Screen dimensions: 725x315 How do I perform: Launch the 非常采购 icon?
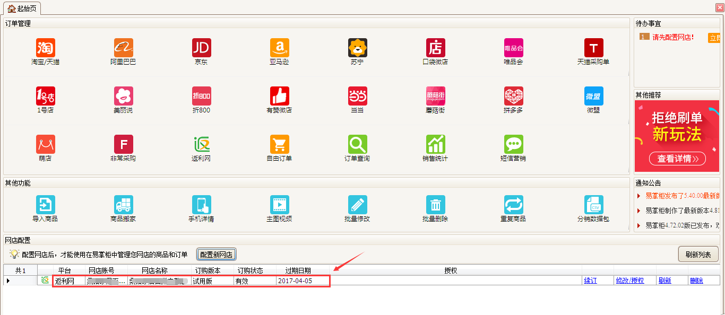pyautogui.click(x=123, y=144)
